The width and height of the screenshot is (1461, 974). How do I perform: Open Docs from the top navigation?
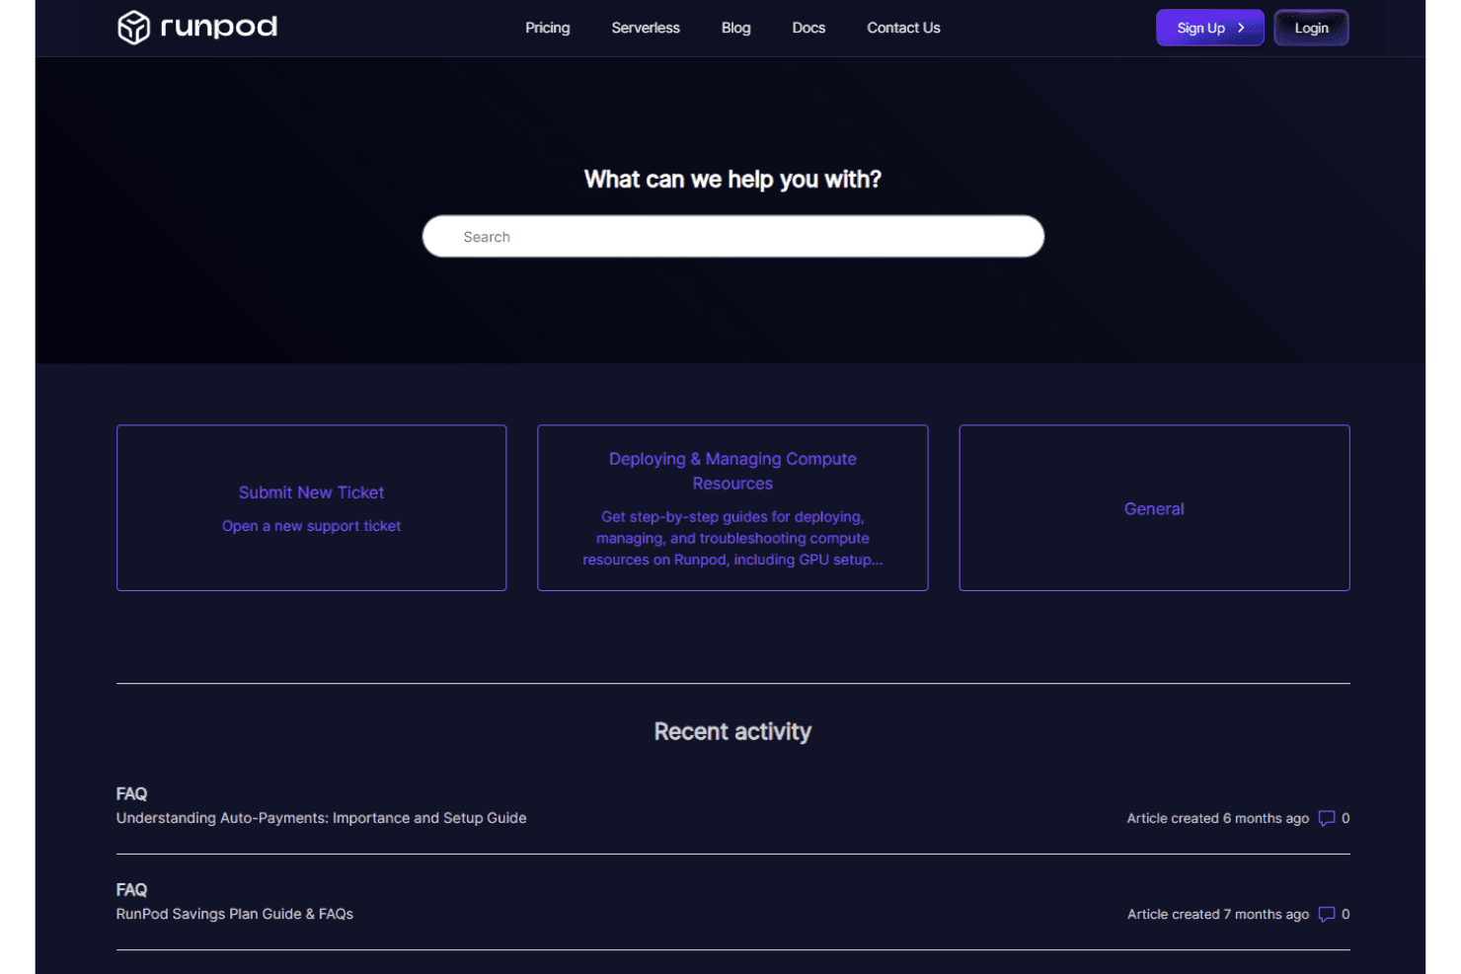(x=808, y=28)
